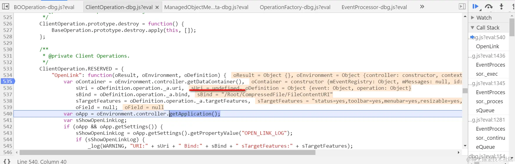Close the ClientOperation-dbg.js tab
The width and height of the screenshot is (515, 164).
coord(157,7)
